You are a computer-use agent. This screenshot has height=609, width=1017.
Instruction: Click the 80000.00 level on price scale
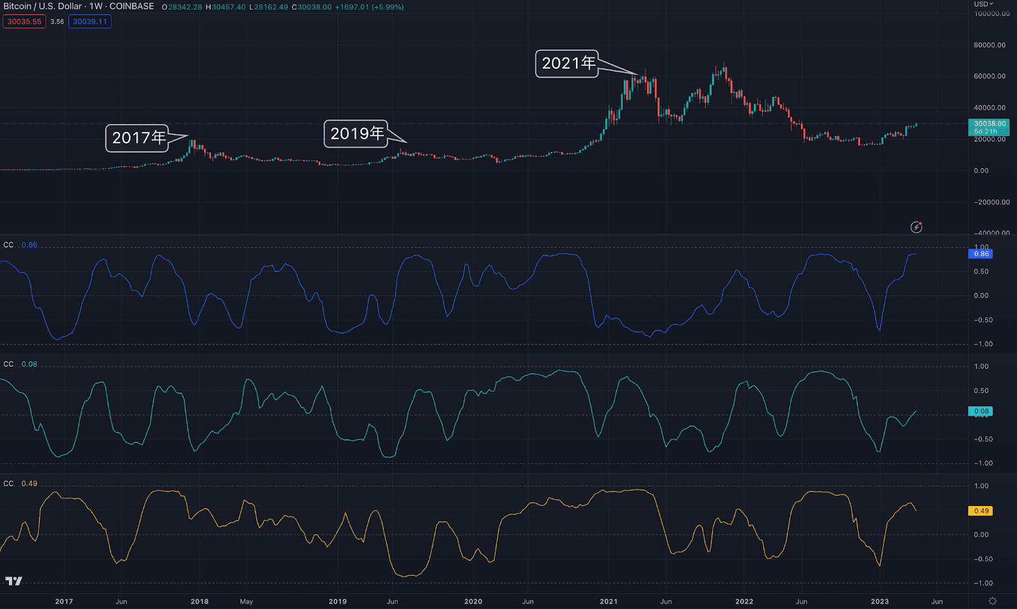click(x=989, y=45)
